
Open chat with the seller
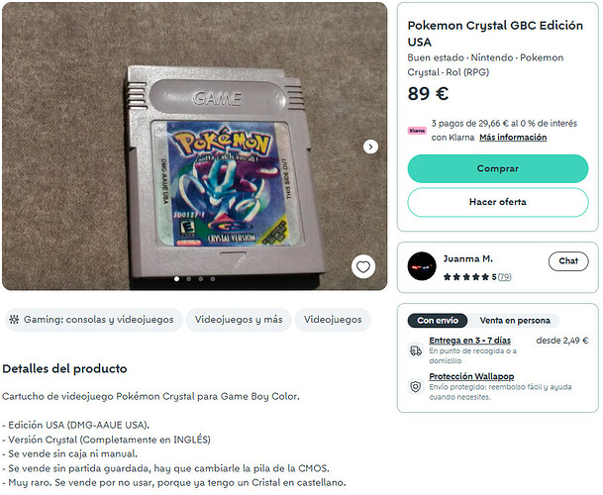[x=568, y=261]
